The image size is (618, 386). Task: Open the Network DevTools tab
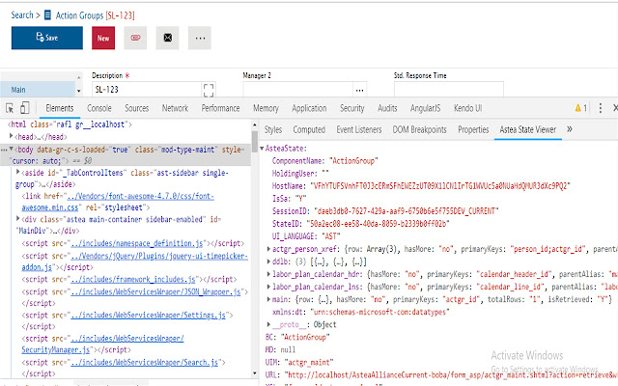coord(175,108)
